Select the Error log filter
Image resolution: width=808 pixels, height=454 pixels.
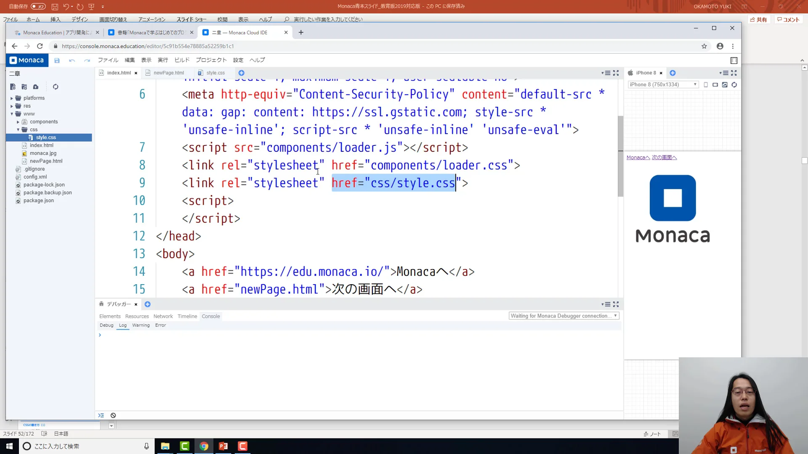[x=160, y=325]
